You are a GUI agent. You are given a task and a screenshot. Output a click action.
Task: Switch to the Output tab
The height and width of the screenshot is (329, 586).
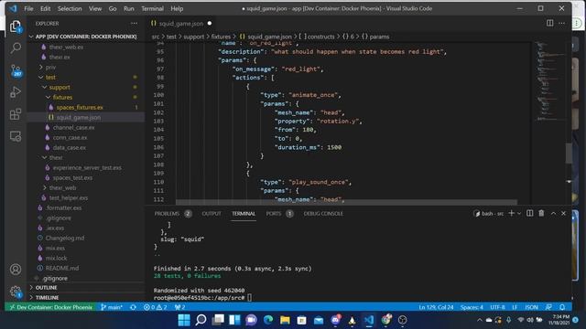(212, 214)
